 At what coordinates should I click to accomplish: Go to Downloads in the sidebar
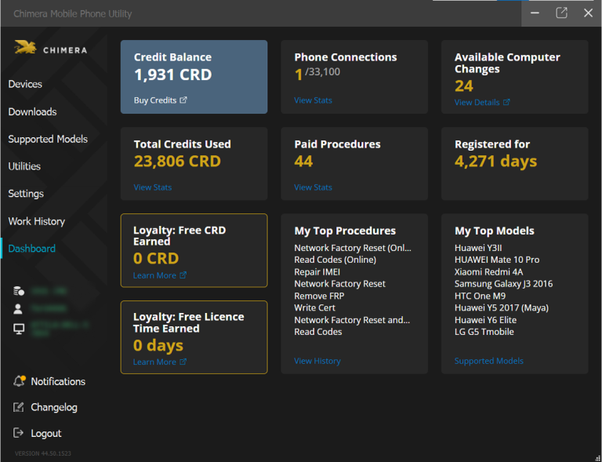(32, 111)
